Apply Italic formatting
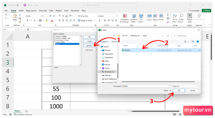 pyautogui.click(x=31, y=20)
